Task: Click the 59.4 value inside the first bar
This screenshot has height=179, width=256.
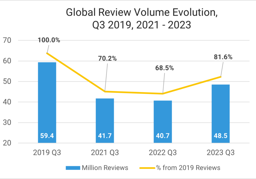Action: click(47, 136)
